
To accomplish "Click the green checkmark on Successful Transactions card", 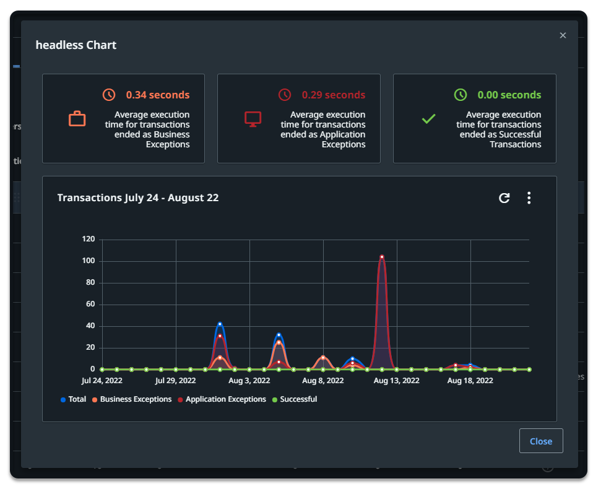I will coord(428,118).
